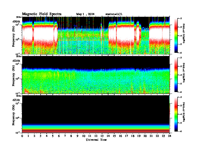The height and width of the screenshot is (156, 202).
Task: Click hour "15" on the time axis
Action: pyautogui.click(x=114, y=136)
